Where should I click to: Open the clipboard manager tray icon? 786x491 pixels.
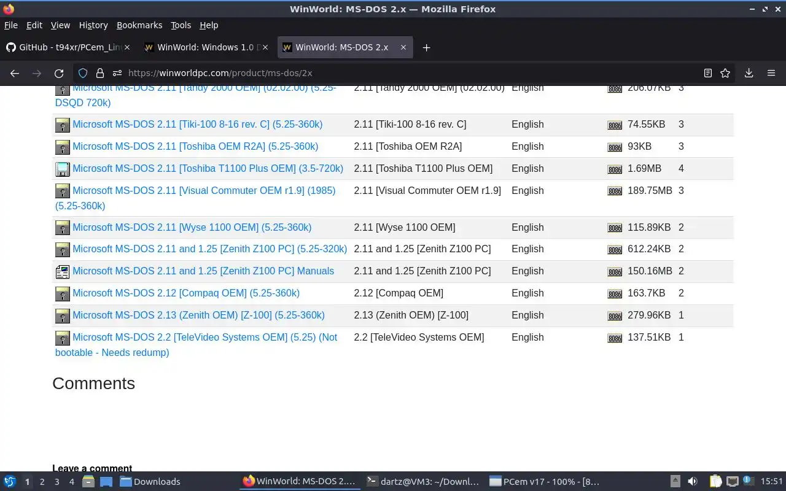coord(715,482)
